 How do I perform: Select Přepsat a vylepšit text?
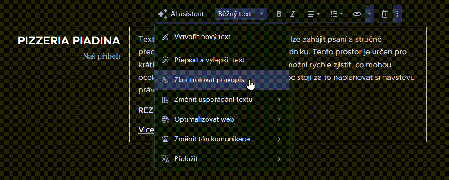click(x=209, y=60)
